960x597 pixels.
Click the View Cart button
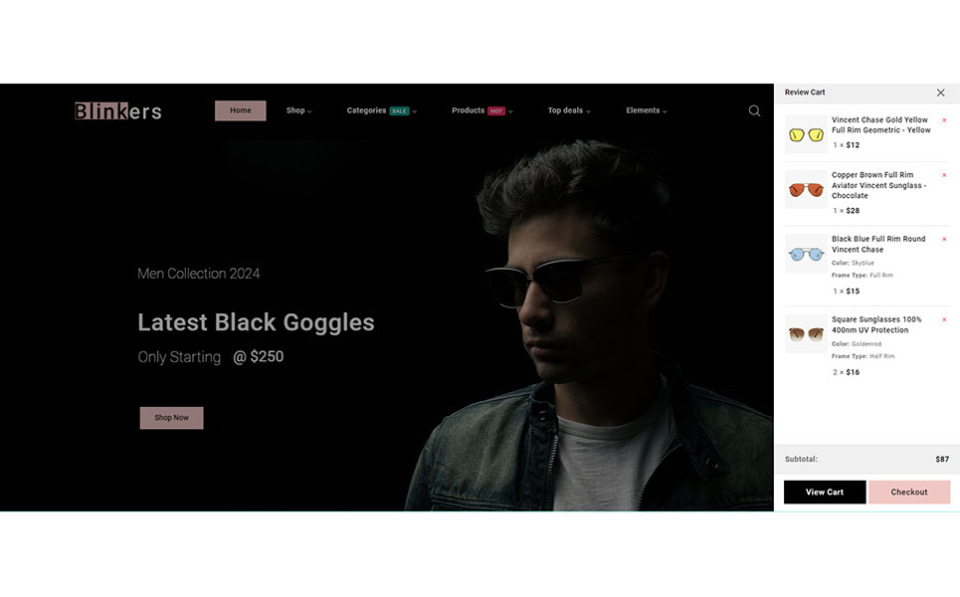pyautogui.click(x=824, y=492)
